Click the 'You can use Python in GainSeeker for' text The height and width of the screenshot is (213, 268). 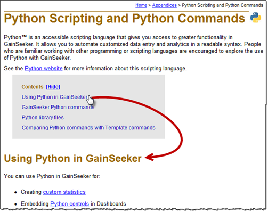pyautogui.click(x=52, y=176)
